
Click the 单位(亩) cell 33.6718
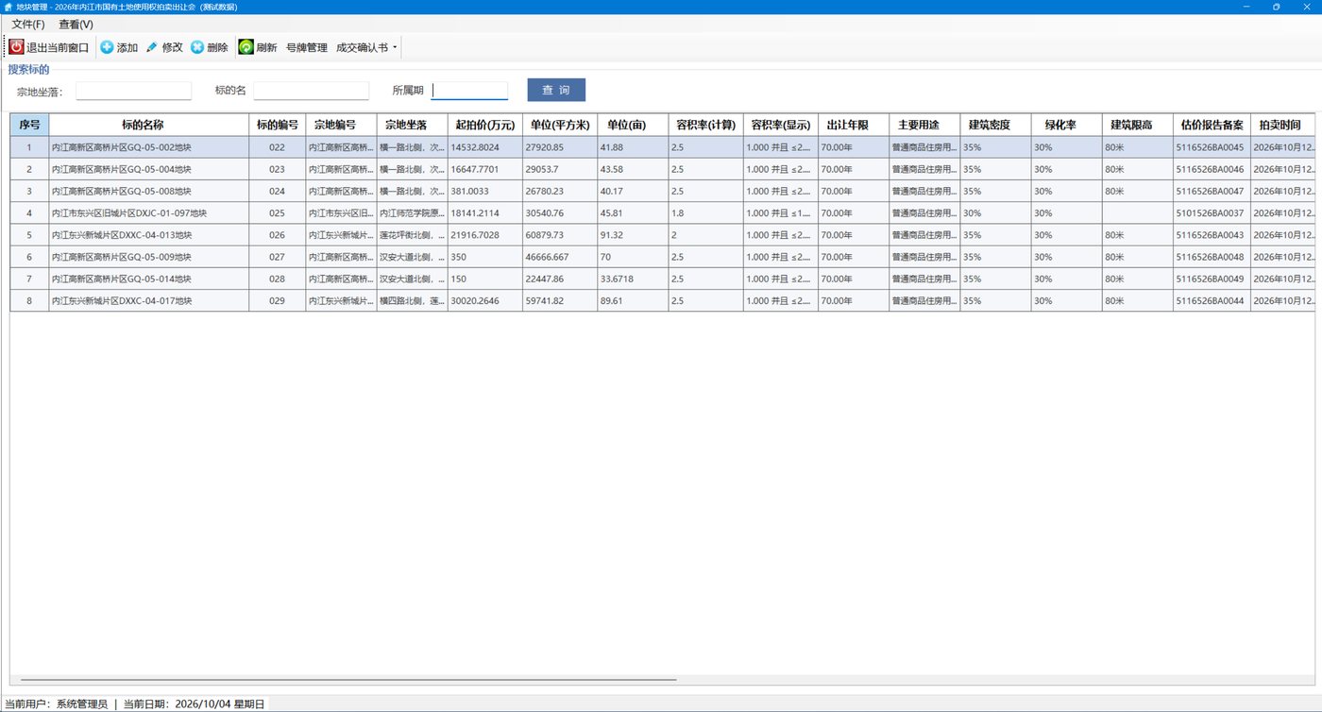(x=633, y=279)
